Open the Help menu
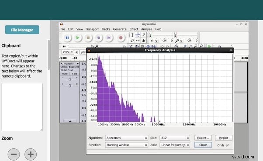 158,29
